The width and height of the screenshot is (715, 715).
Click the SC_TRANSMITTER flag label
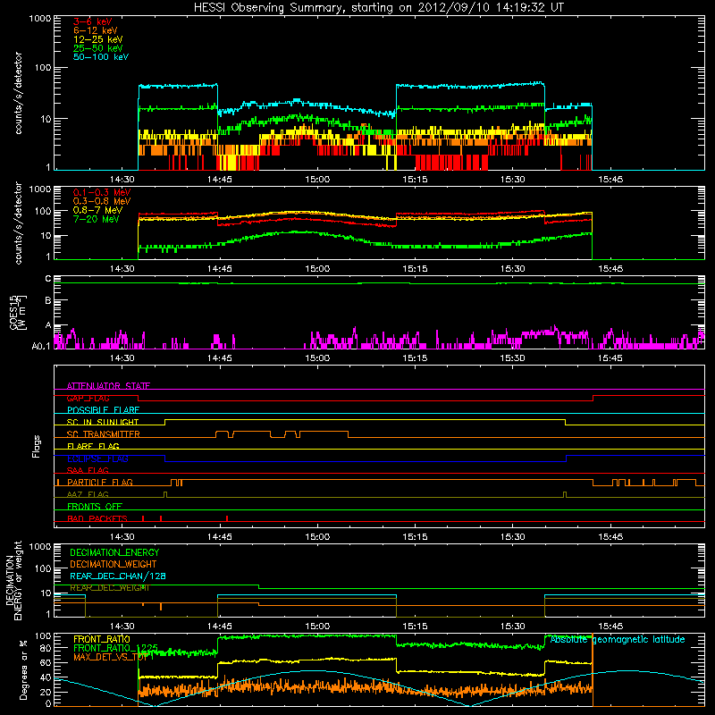point(103,434)
